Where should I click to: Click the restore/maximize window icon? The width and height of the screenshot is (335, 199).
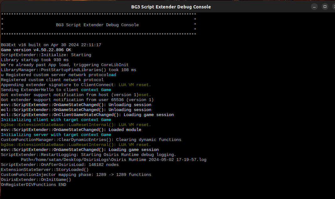325,6
